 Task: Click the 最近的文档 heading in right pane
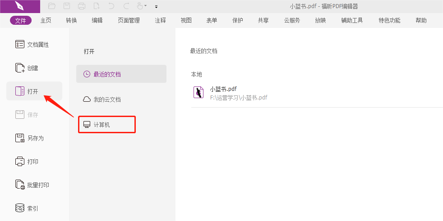(x=204, y=51)
